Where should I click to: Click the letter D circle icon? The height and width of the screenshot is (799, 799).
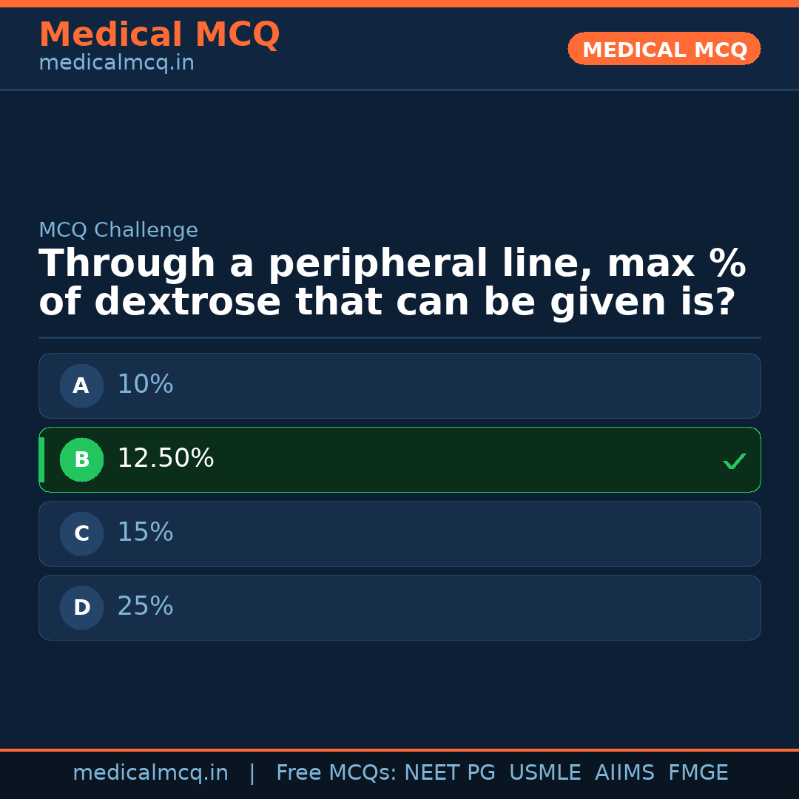click(x=81, y=607)
